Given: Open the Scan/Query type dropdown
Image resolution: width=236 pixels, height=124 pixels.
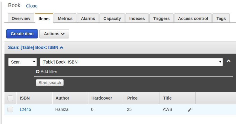Looking at the screenshot, I should tap(22, 62).
